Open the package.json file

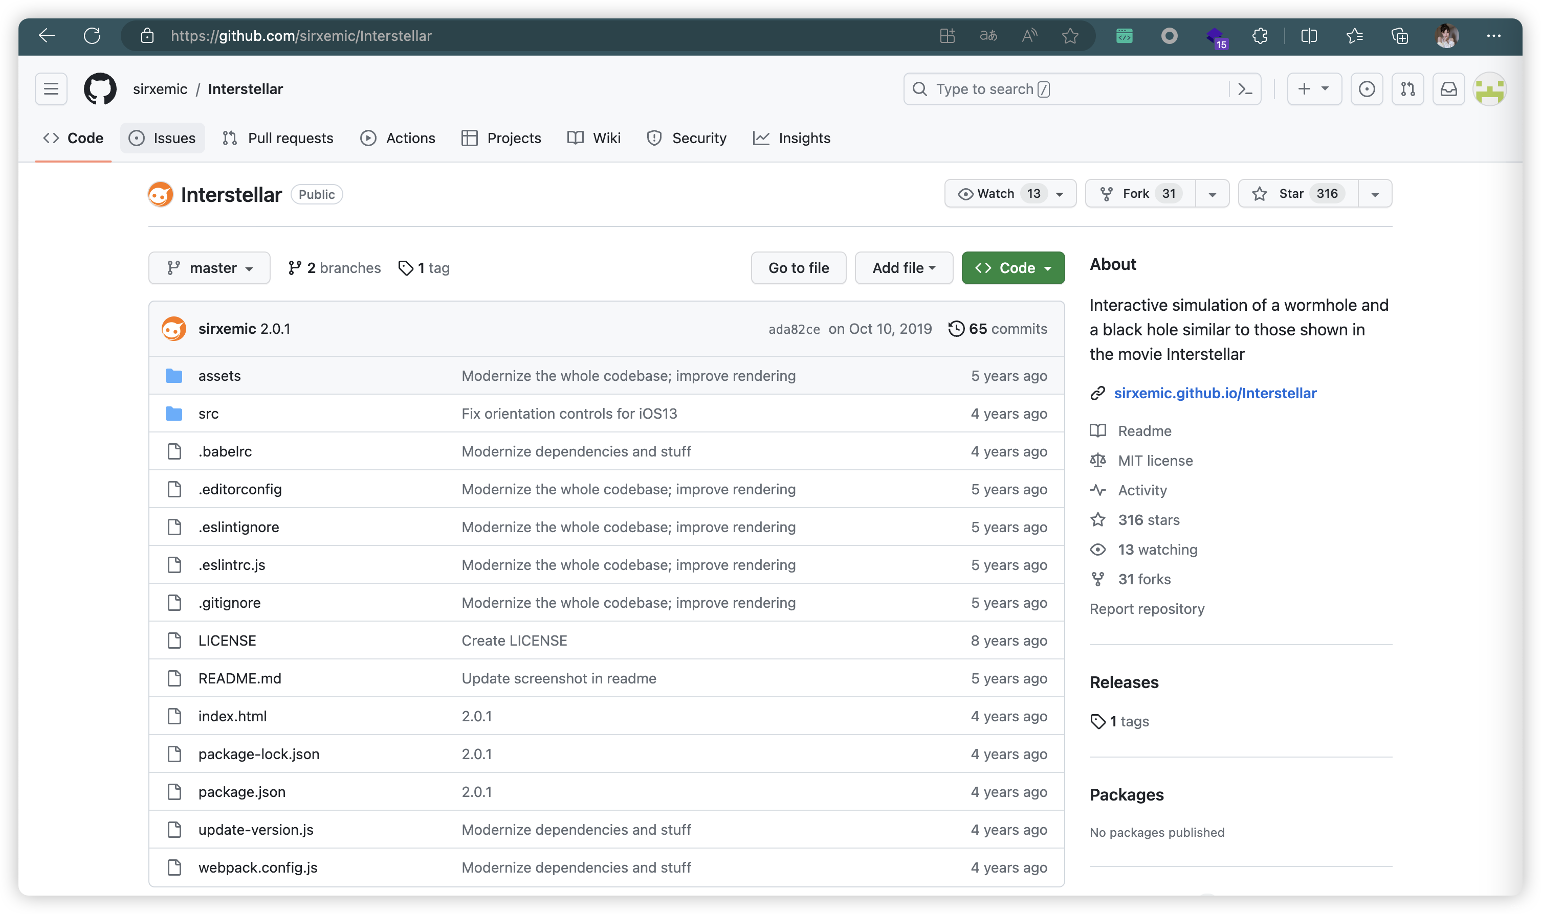pyautogui.click(x=241, y=791)
